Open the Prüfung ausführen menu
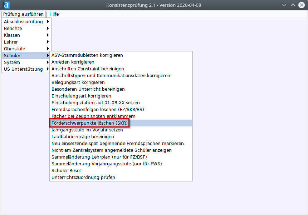This screenshot has height=215, width=308. click(x=23, y=14)
